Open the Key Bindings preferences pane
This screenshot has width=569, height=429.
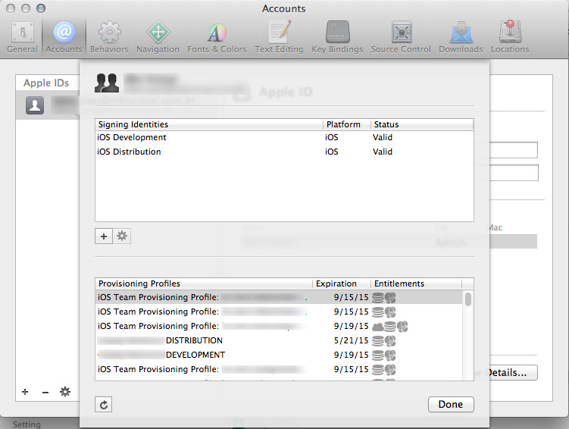point(337,36)
